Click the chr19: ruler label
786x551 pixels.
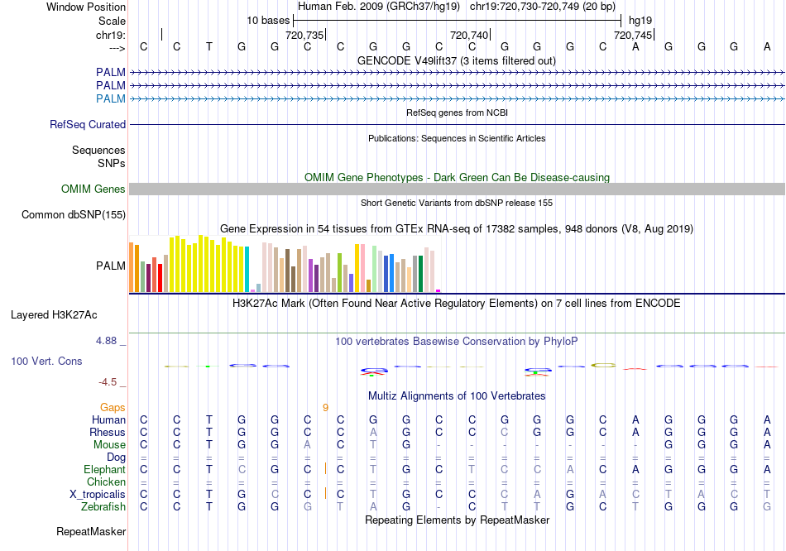pyautogui.click(x=110, y=35)
